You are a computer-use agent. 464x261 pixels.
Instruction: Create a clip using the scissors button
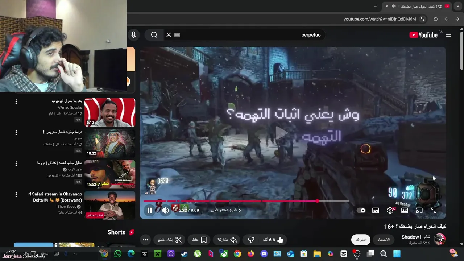(x=170, y=240)
